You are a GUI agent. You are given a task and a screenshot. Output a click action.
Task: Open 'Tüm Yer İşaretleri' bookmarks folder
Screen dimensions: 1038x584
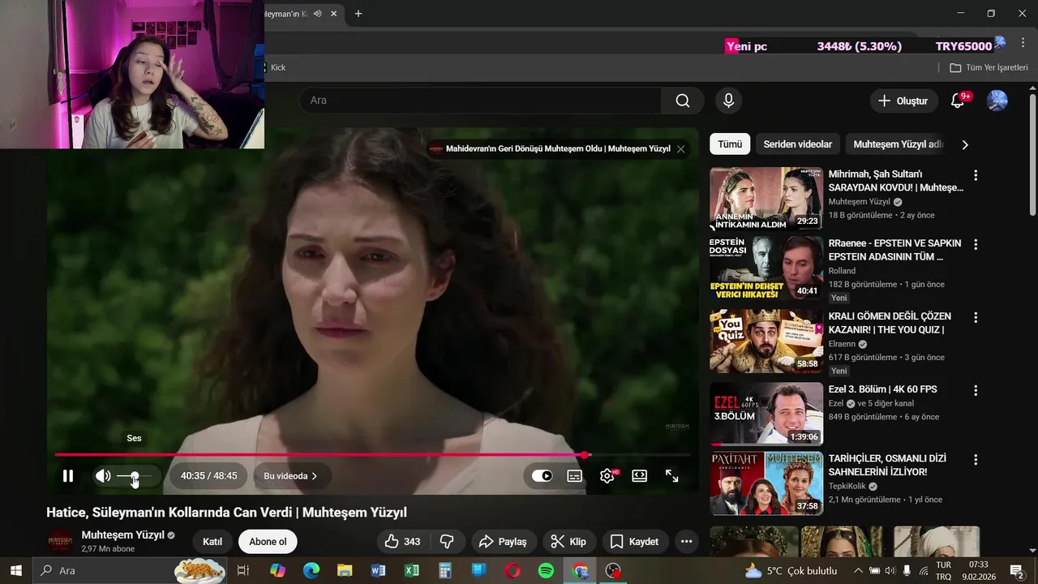[x=989, y=67]
